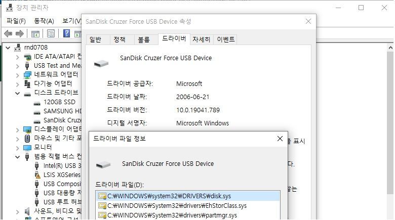This screenshot has height=220, width=395.
Task: Select partmgr.sys in driver file list
Action: coord(188,215)
